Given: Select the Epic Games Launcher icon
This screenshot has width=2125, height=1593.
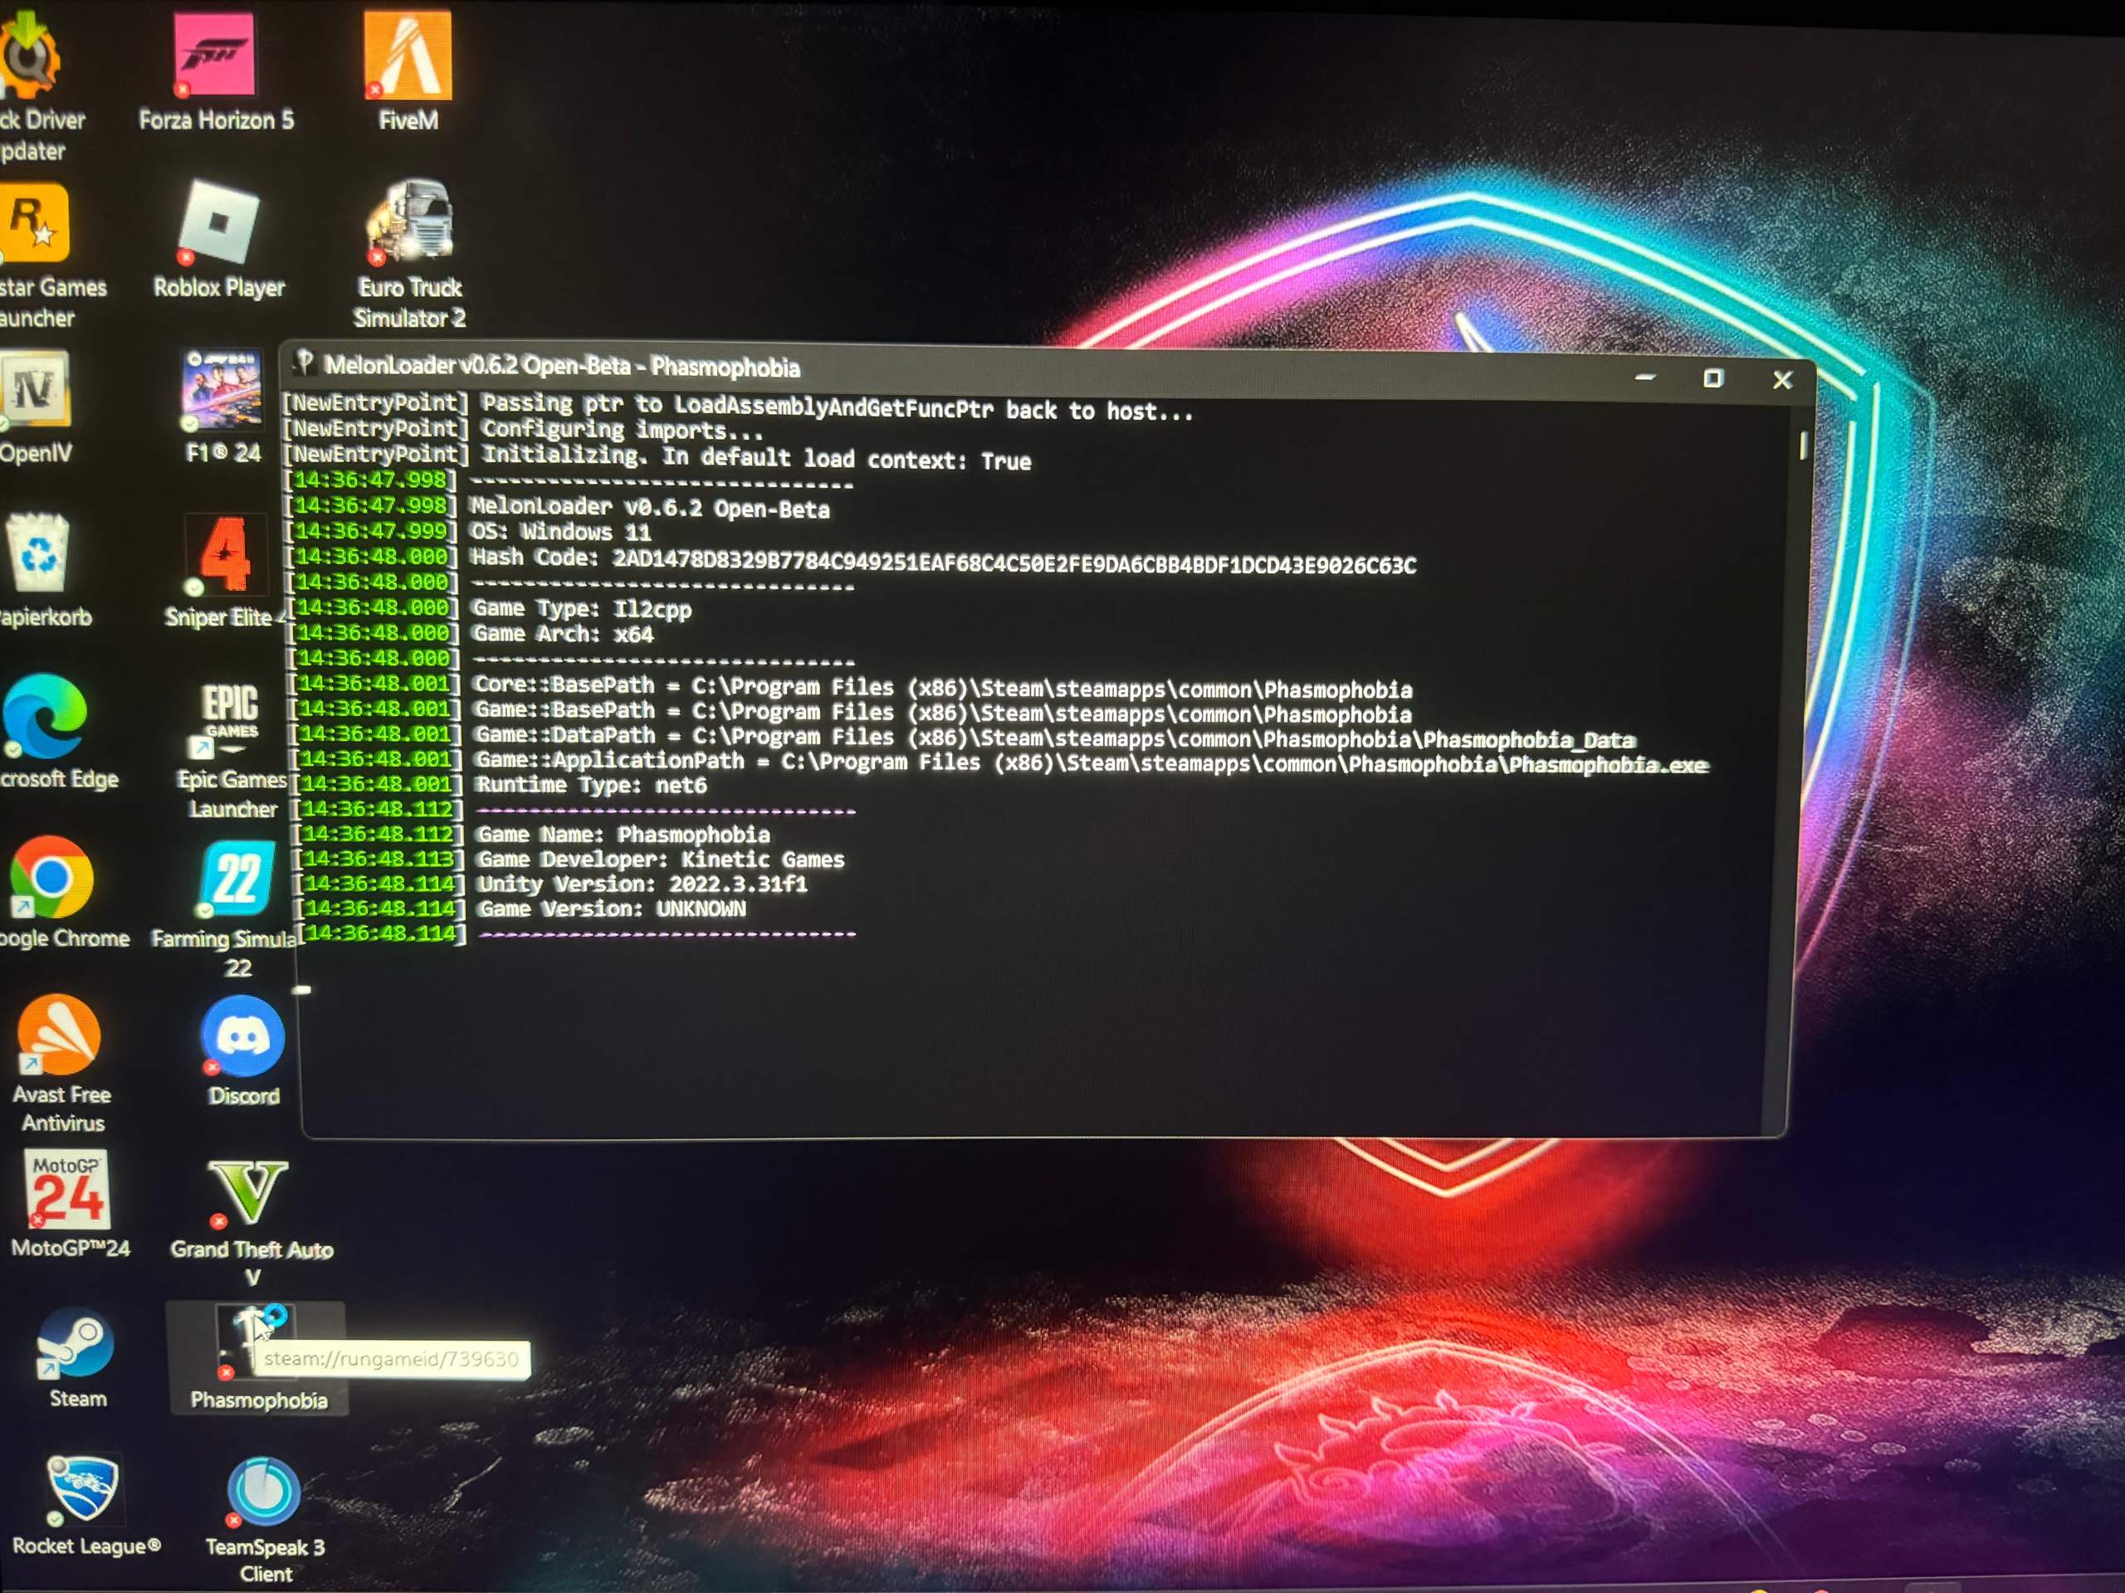Looking at the screenshot, I should coord(231,749).
